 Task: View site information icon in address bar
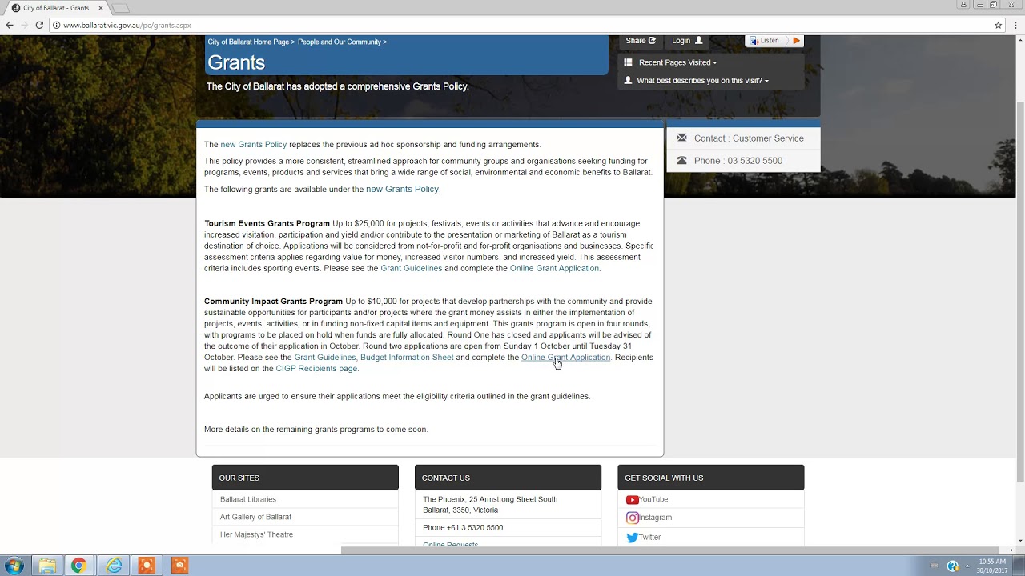(56, 25)
